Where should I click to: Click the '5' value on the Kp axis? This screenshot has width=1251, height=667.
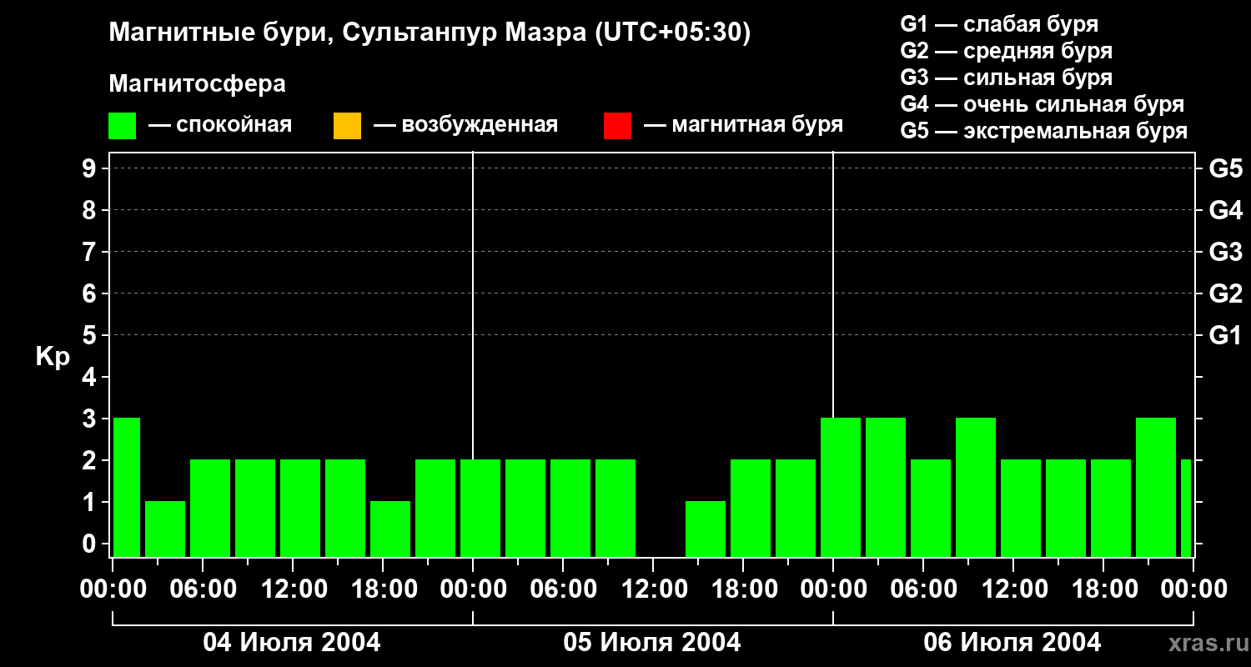point(91,335)
